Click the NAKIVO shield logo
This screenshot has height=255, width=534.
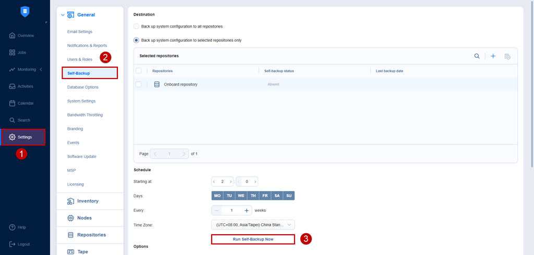pyautogui.click(x=25, y=12)
